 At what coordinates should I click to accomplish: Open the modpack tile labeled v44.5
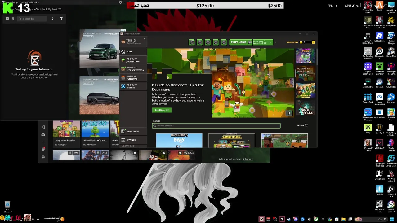pyautogui.click(x=95, y=155)
